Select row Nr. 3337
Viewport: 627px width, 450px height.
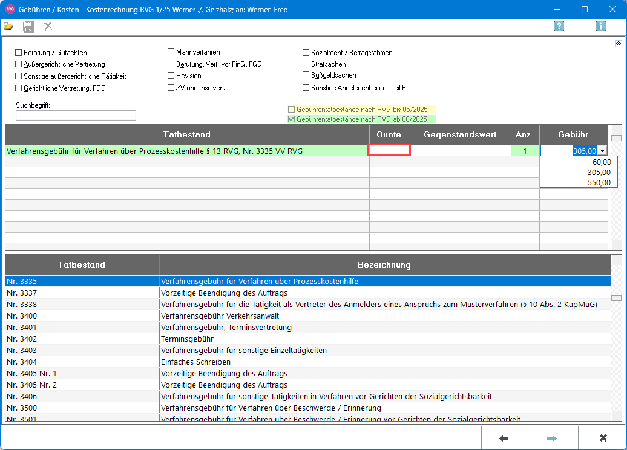pos(308,293)
